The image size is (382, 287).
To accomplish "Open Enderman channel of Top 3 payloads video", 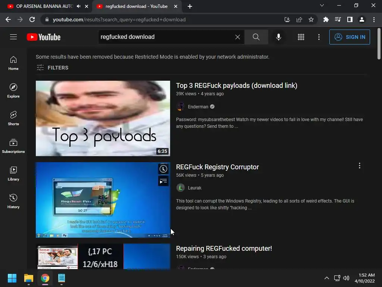I will 198,107.
